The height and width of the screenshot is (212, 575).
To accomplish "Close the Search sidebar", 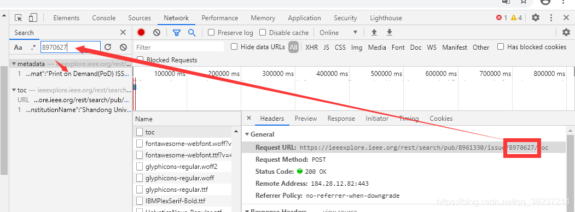I will coord(123,33).
